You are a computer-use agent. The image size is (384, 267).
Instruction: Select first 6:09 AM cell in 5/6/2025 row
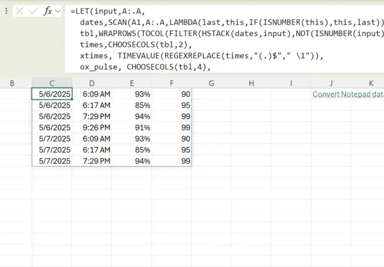92,94
